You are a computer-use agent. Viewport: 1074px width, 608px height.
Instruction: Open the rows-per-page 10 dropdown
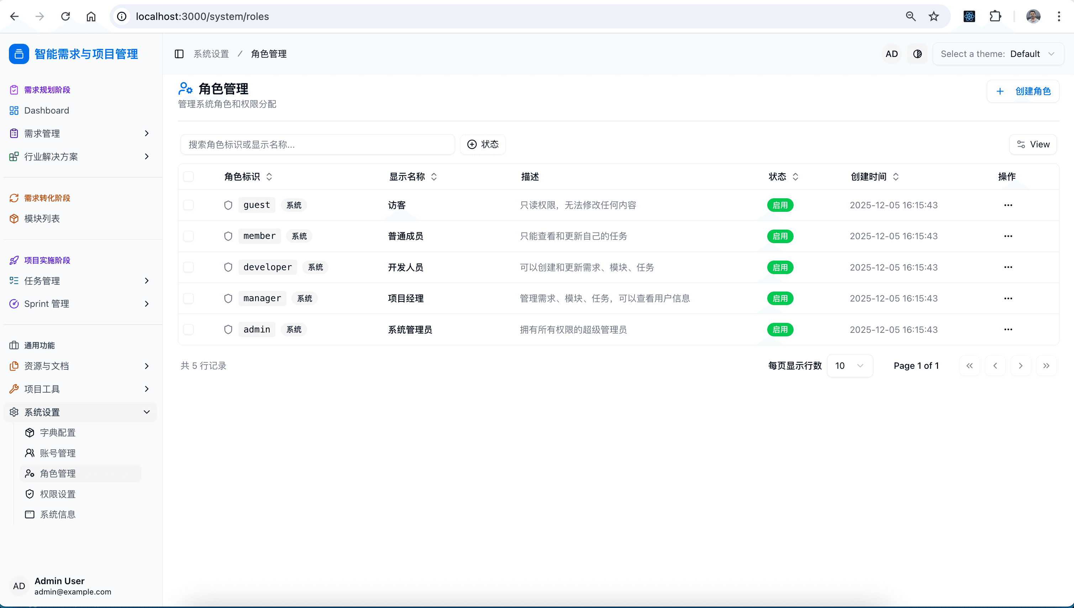(849, 365)
